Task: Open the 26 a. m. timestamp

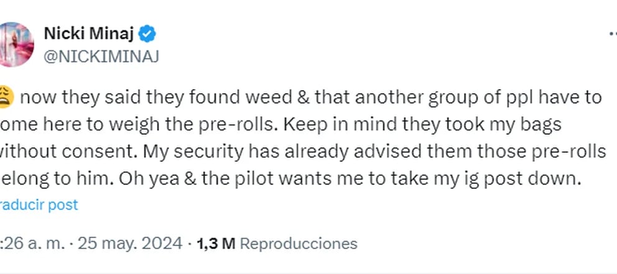Action: coord(32,244)
